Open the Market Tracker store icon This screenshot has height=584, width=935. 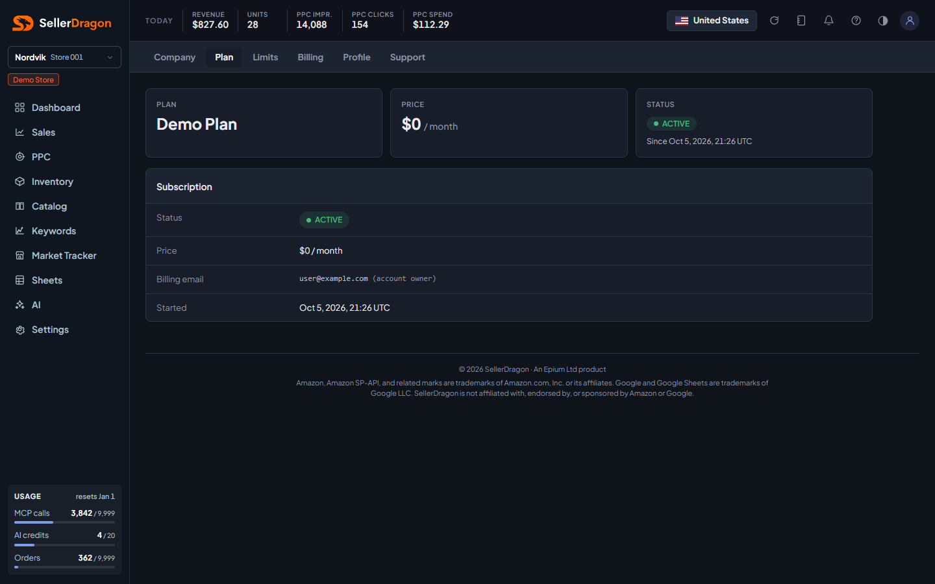click(20, 256)
